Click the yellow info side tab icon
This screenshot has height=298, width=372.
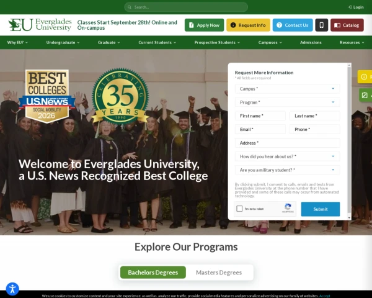[x=364, y=76]
